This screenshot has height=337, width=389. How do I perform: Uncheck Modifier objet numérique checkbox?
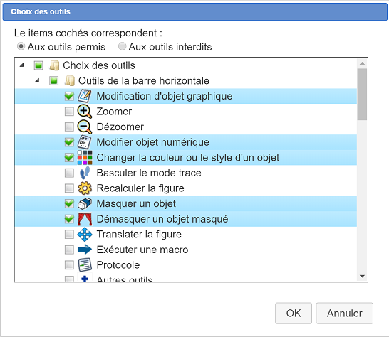pyautogui.click(x=69, y=142)
